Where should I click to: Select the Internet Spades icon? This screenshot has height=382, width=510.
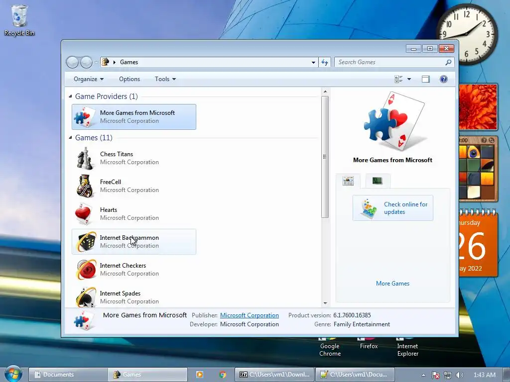click(86, 297)
